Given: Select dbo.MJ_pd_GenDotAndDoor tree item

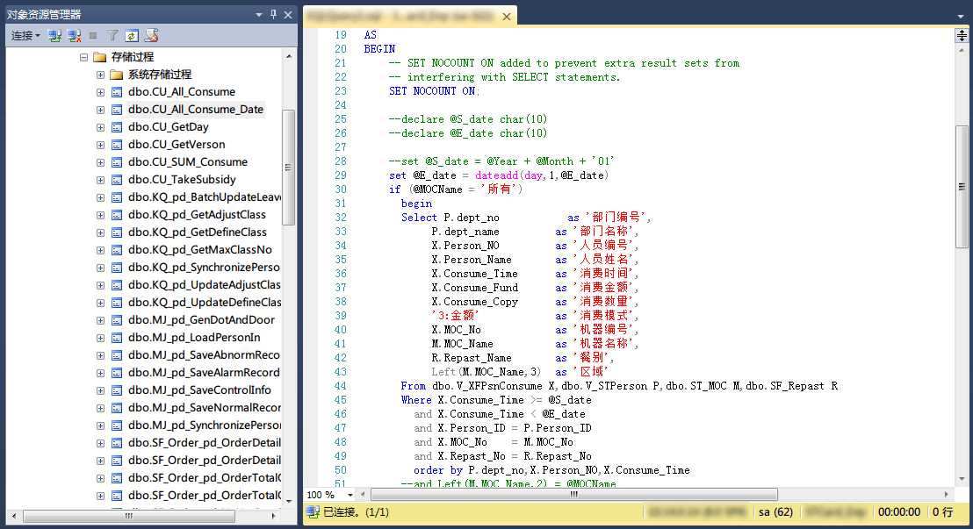Looking at the screenshot, I should click(202, 320).
